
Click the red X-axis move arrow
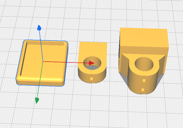point(91,63)
